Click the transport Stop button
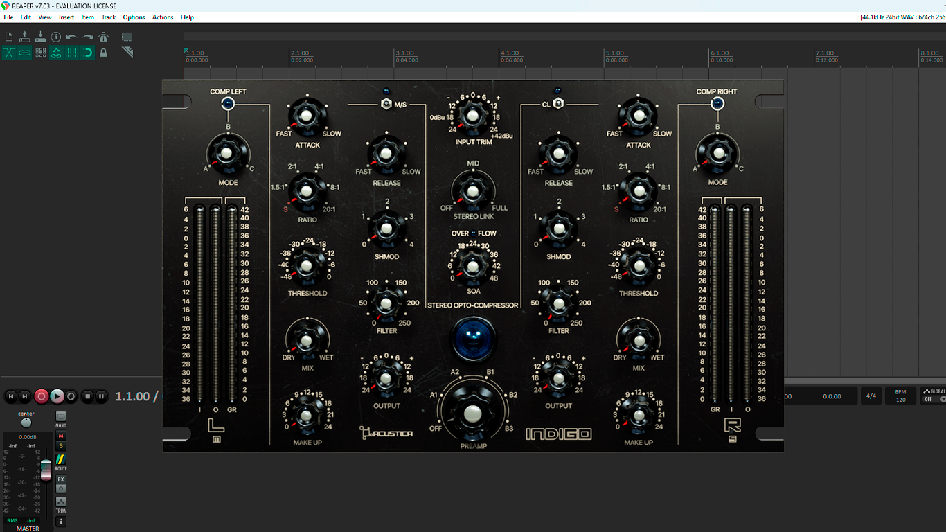The height and width of the screenshot is (532, 946). coord(87,396)
